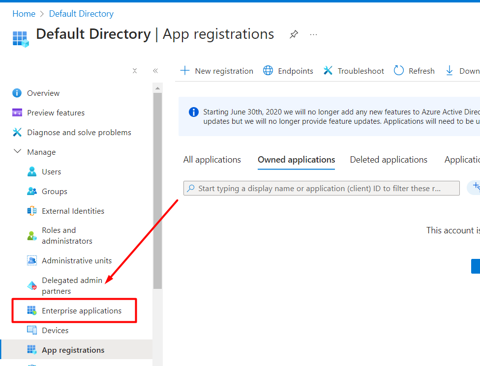This screenshot has width=480, height=366.
Task: Click the Preview features icon
Action: (17, 113)
